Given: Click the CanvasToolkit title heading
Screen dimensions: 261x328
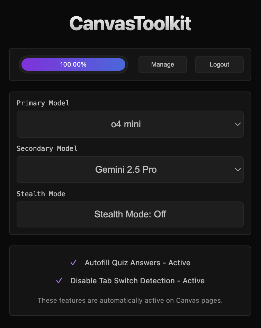Looking at the screenshot, I should [130, 24].
